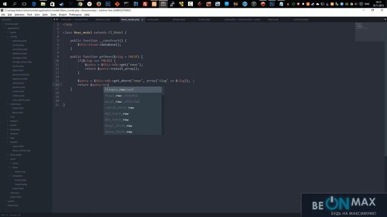The image size is (387, 217).
Task: Choose mssql_rows_affected autocomplete suggestion
Action: [x=132, y=102]
